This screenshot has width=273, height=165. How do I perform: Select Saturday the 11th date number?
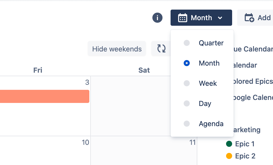pyautogui.click(x=193, y=143)
